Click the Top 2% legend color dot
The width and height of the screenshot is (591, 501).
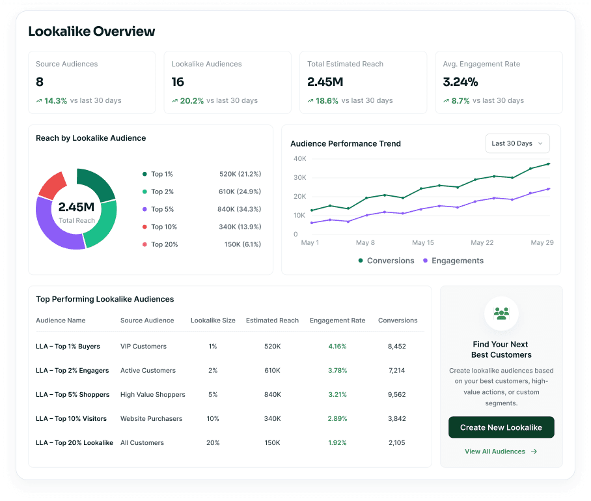tap(144, 192)
